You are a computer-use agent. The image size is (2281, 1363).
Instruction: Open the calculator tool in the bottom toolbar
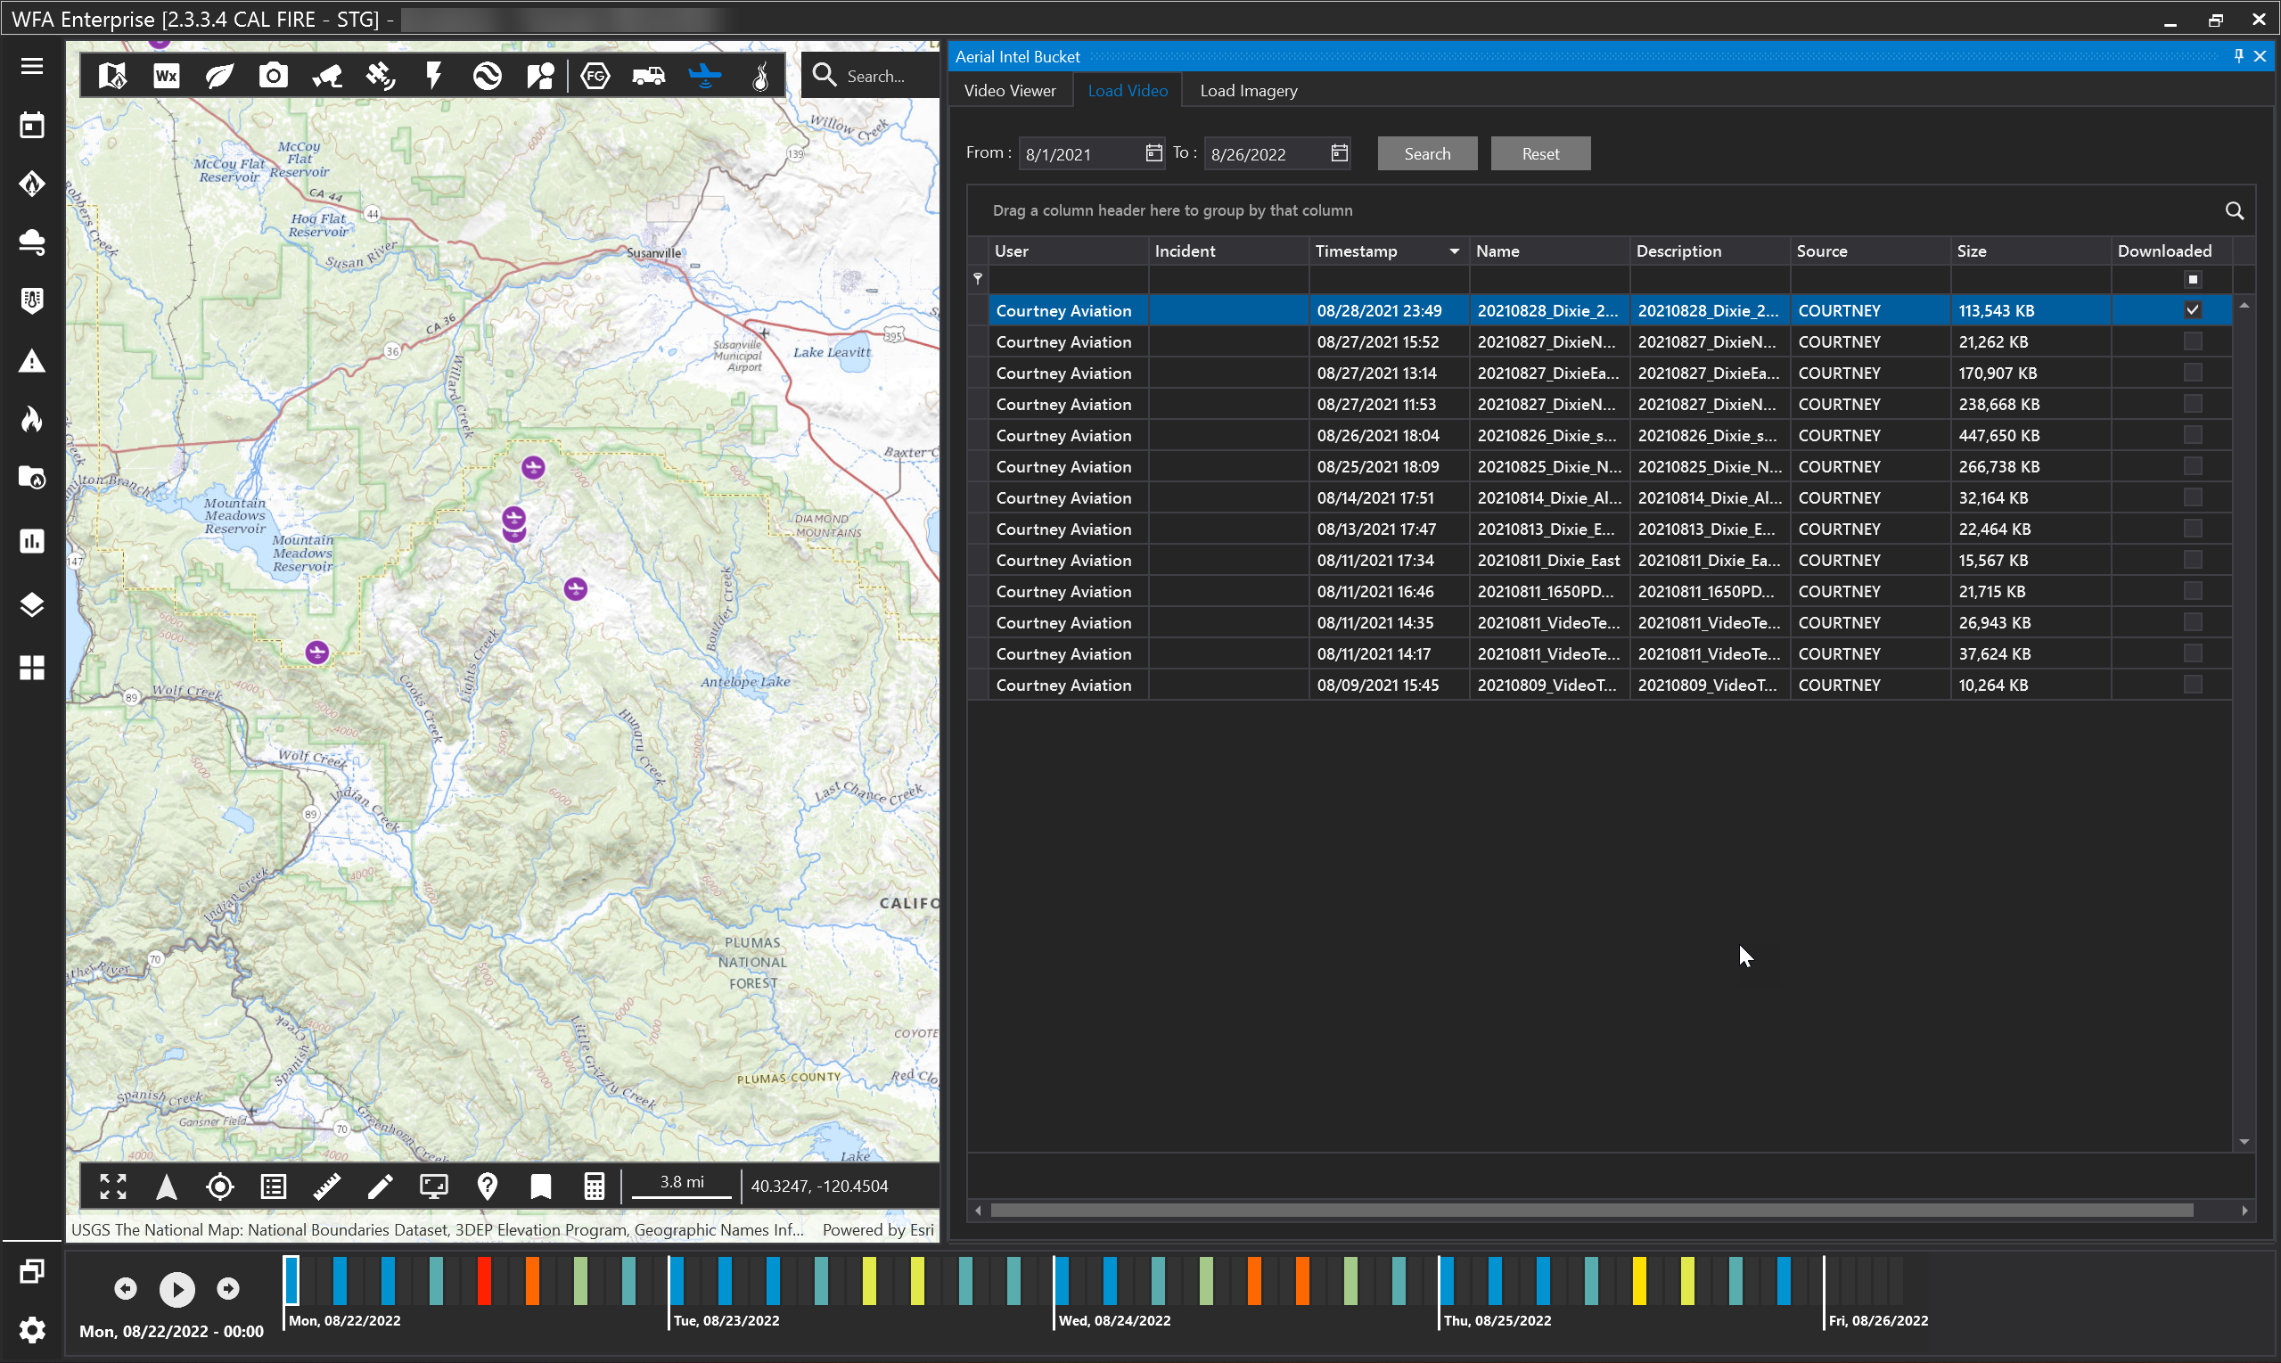(595, 1186)
